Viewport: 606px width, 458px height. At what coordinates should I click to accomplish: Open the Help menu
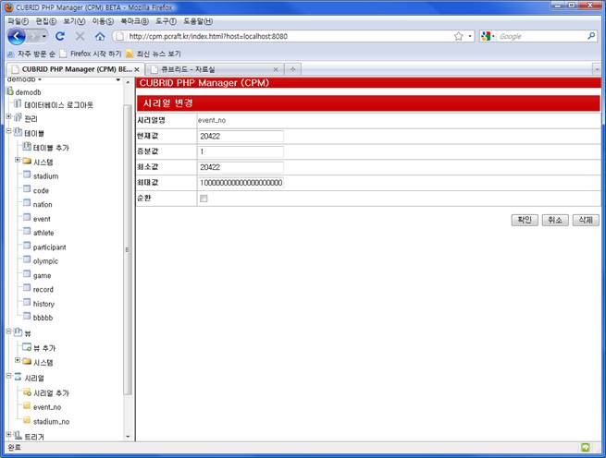[x=198, y=21]
